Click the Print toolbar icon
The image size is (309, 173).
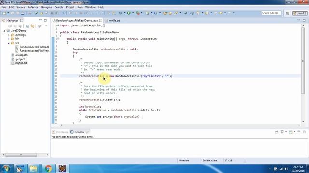click(23, 13)
